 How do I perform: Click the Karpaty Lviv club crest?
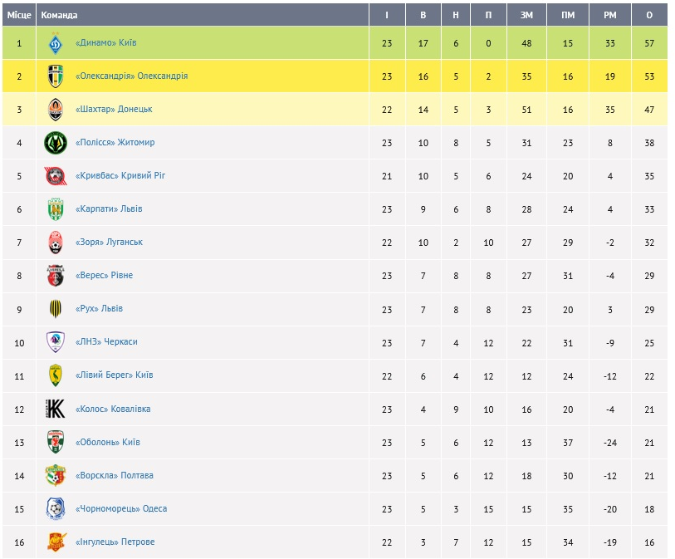[x=56, y=209]
